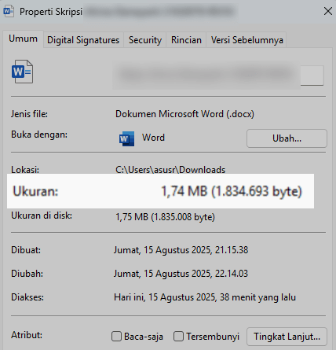This screenshot has height=350, width=336.
Task: Click the Ukuran: label
Action: pyautogui.click(x=35, y=191)
